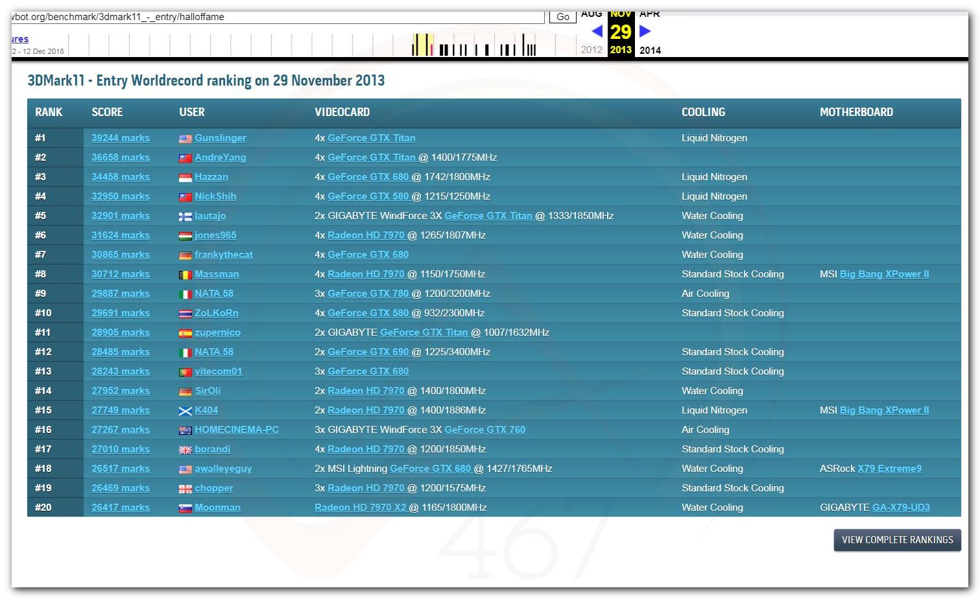Click the flag icon beside NickShih

coord(185,196)
